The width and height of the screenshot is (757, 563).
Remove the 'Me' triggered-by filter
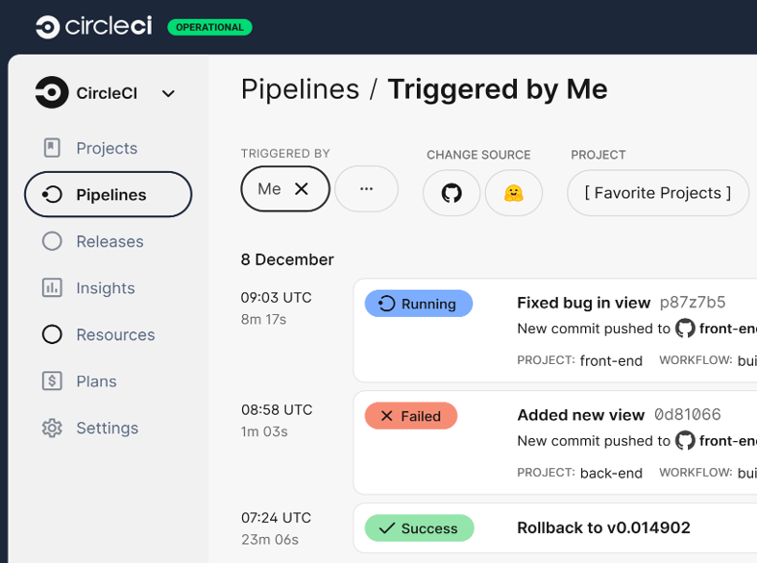[302, 189]
